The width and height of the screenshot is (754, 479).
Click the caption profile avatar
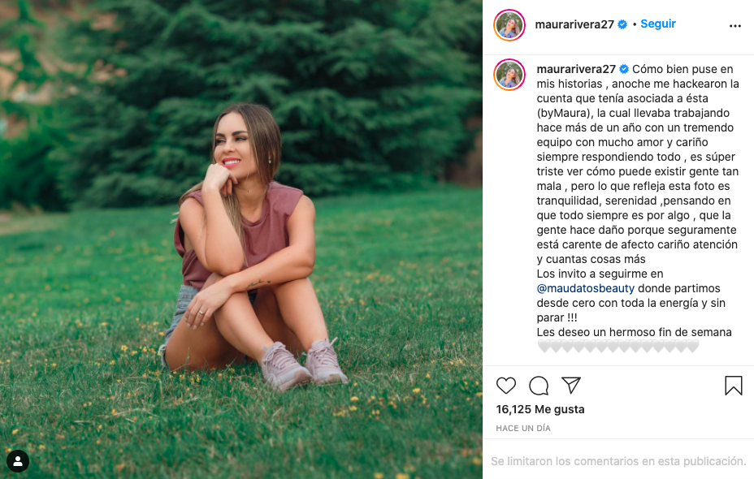point(509,75)
